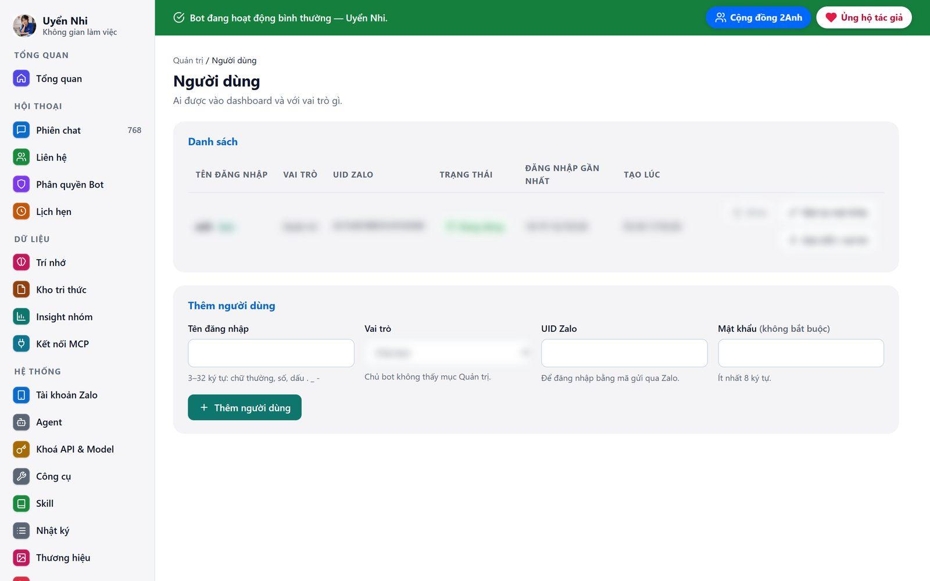Click the Kết nối MCP plug icon
Image resolution: width=930 pixels, height=581 pixels.
click(x=22, y=344)
